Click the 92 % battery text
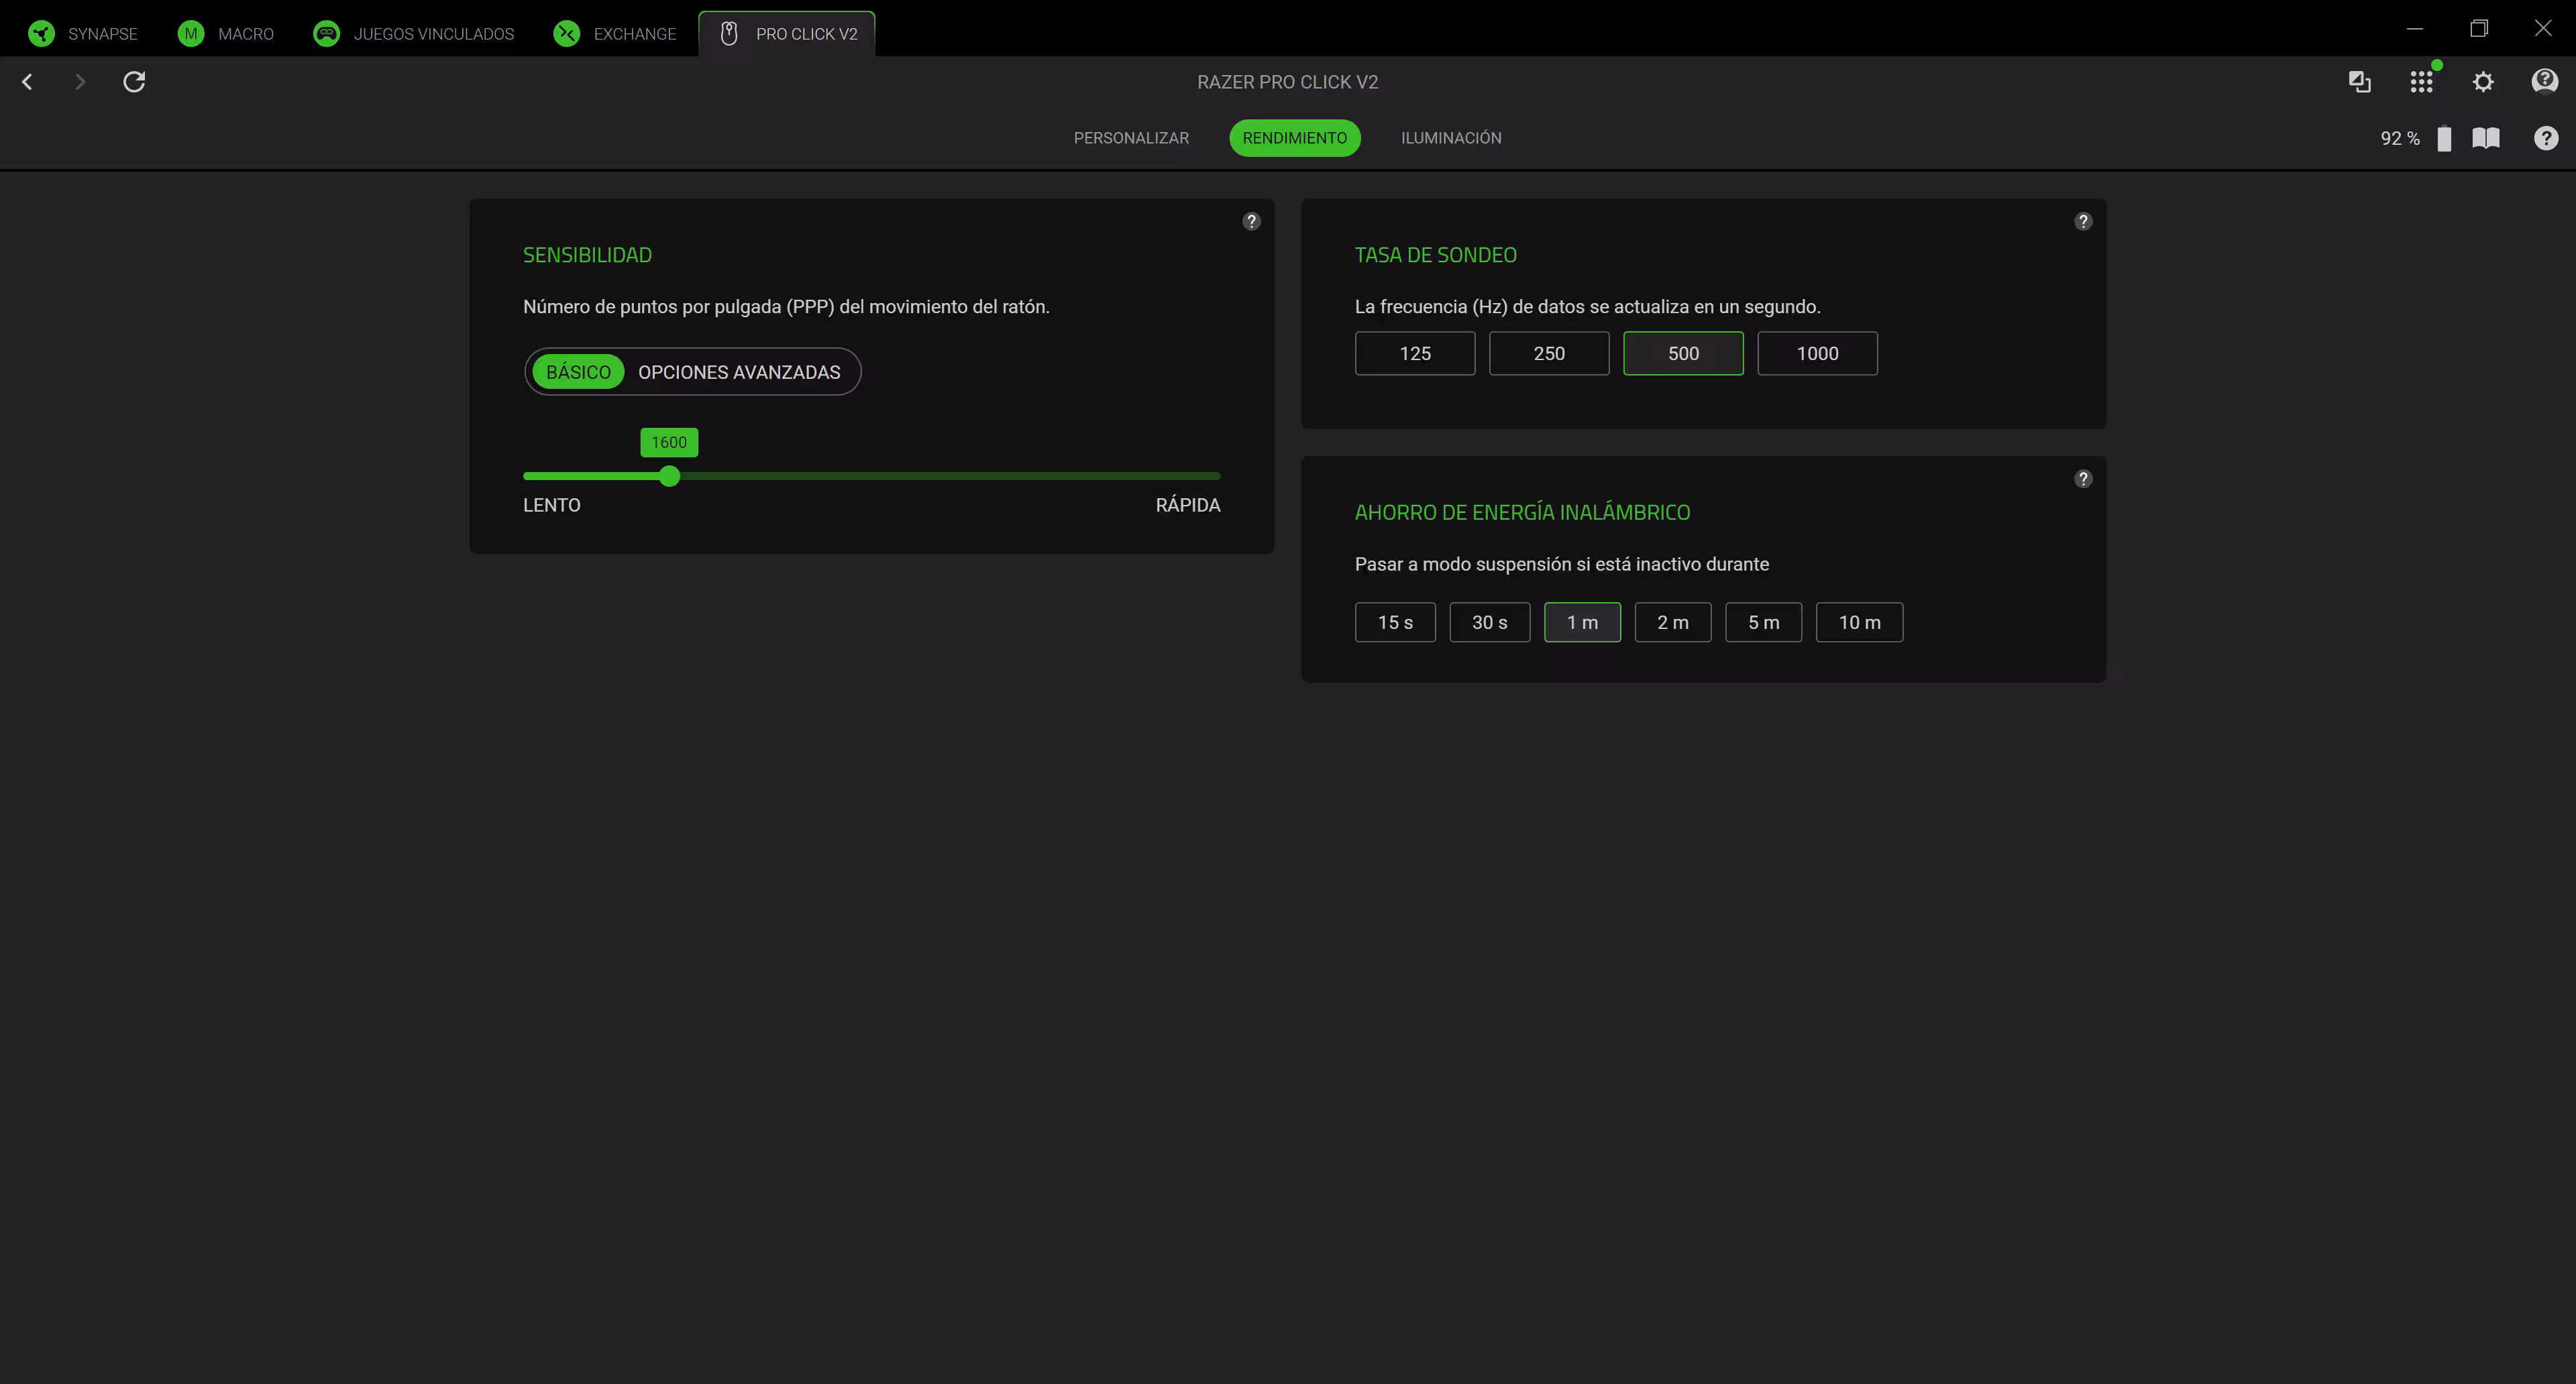Image resolution: width=2576 pixels, height=1384 pixels. [x=2400, y=138]
